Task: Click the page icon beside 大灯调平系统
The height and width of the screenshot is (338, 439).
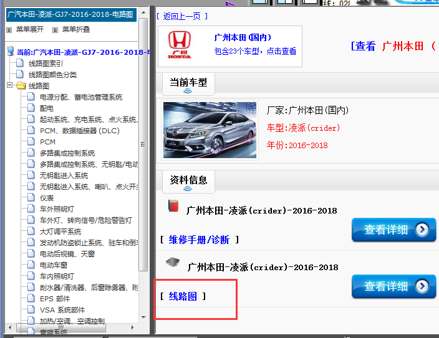Action: click(31, 231)
